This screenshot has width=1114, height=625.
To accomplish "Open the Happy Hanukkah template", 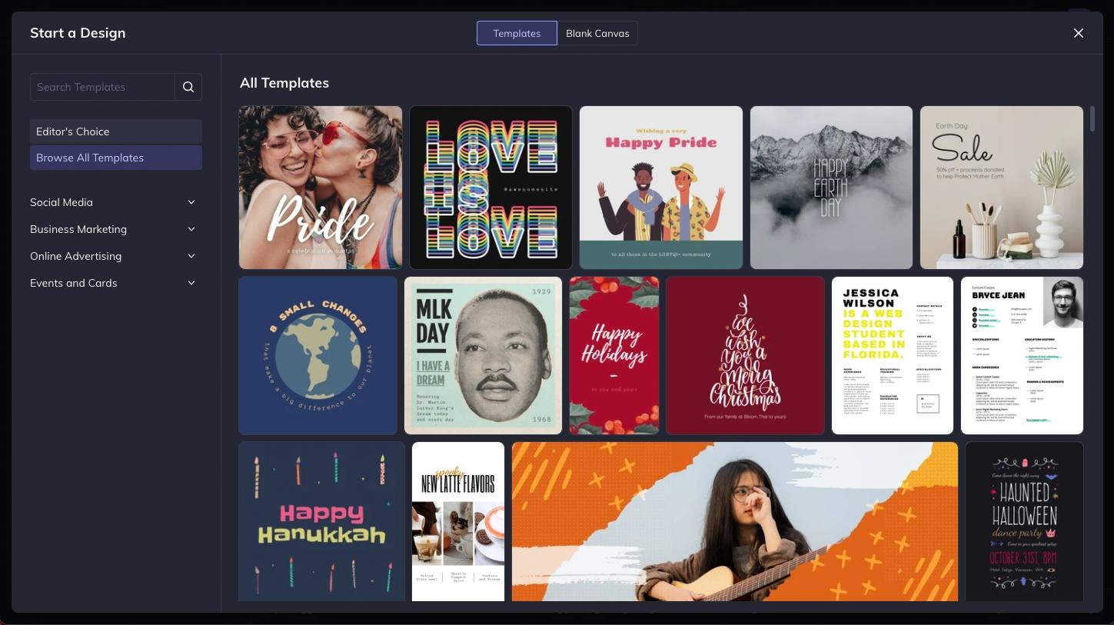I will (x=321, y=521).
